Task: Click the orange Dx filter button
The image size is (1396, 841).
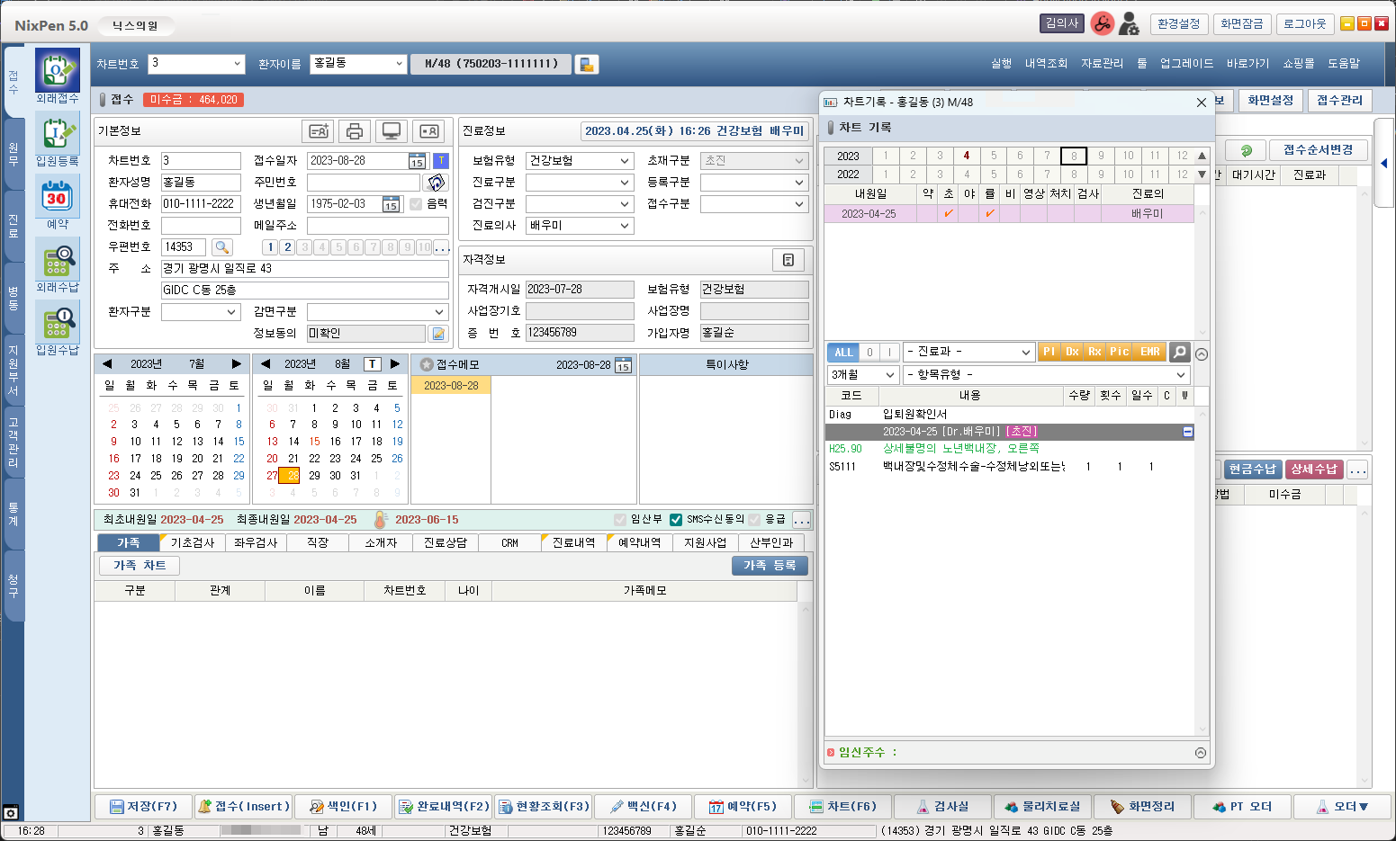Action: (x=1072, y=352)
